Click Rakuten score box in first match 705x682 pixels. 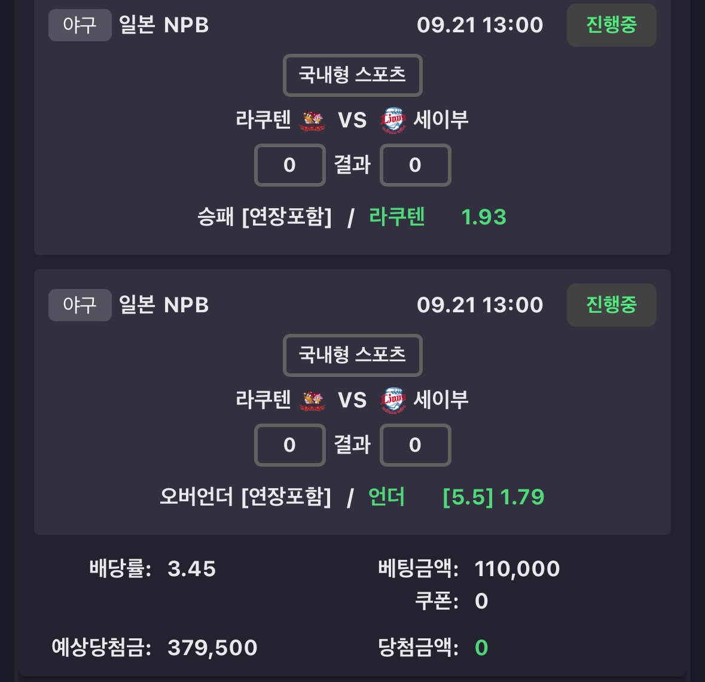(289, 165)
